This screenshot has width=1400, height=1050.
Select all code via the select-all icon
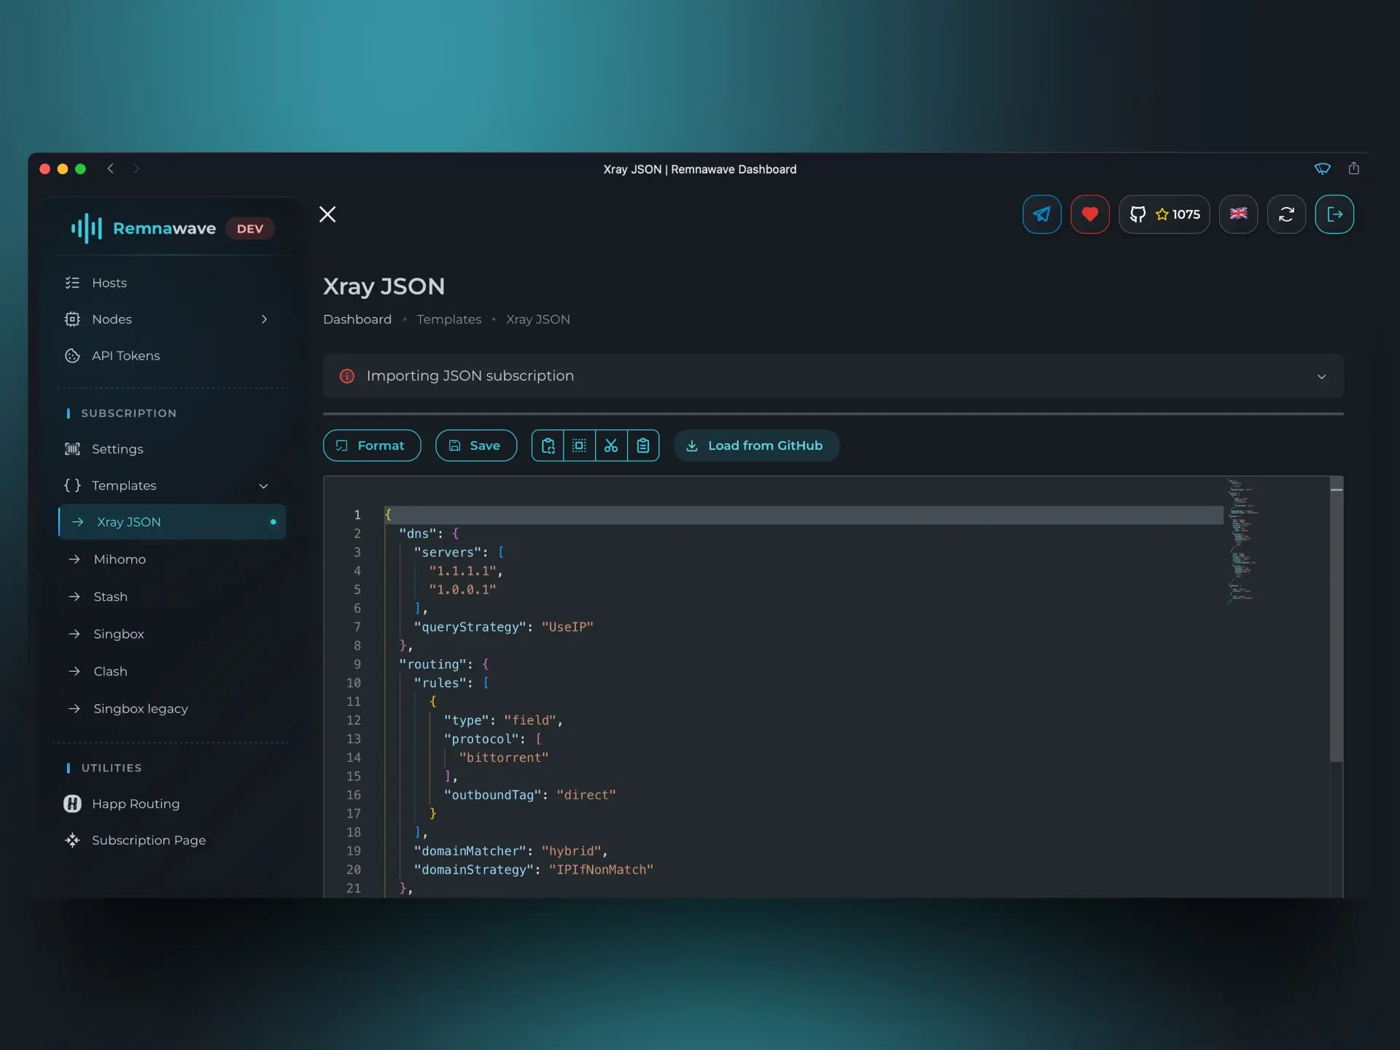579,445
